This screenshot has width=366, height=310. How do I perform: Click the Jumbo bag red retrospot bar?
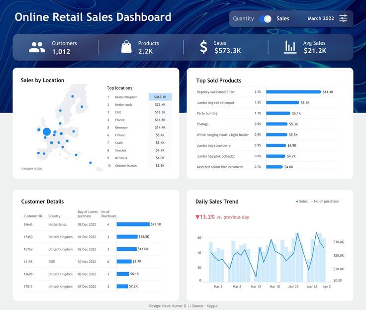pyautogui.click(x=282, y=103)
